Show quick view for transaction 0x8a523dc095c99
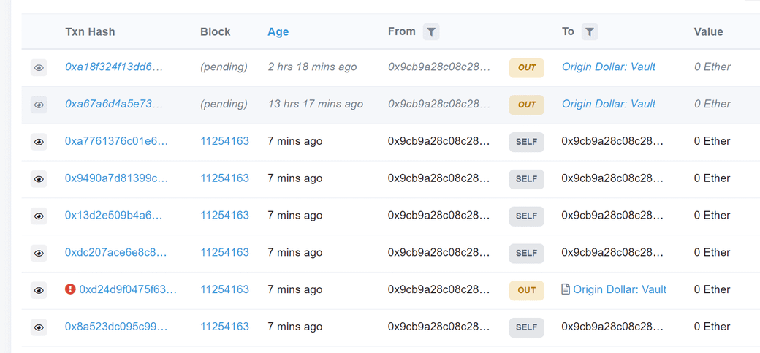 39,327
